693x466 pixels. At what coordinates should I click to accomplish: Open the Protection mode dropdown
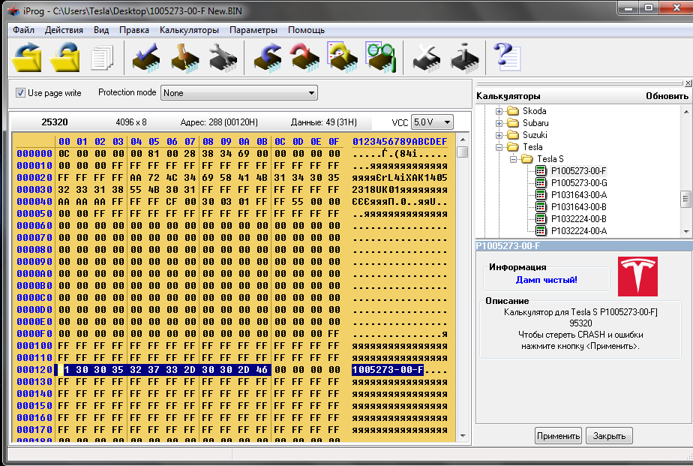(239, 93)
